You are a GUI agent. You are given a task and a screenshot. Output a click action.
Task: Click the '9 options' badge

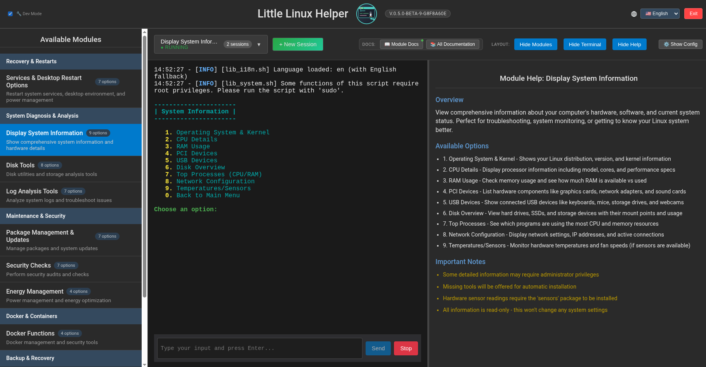[98, 133]
